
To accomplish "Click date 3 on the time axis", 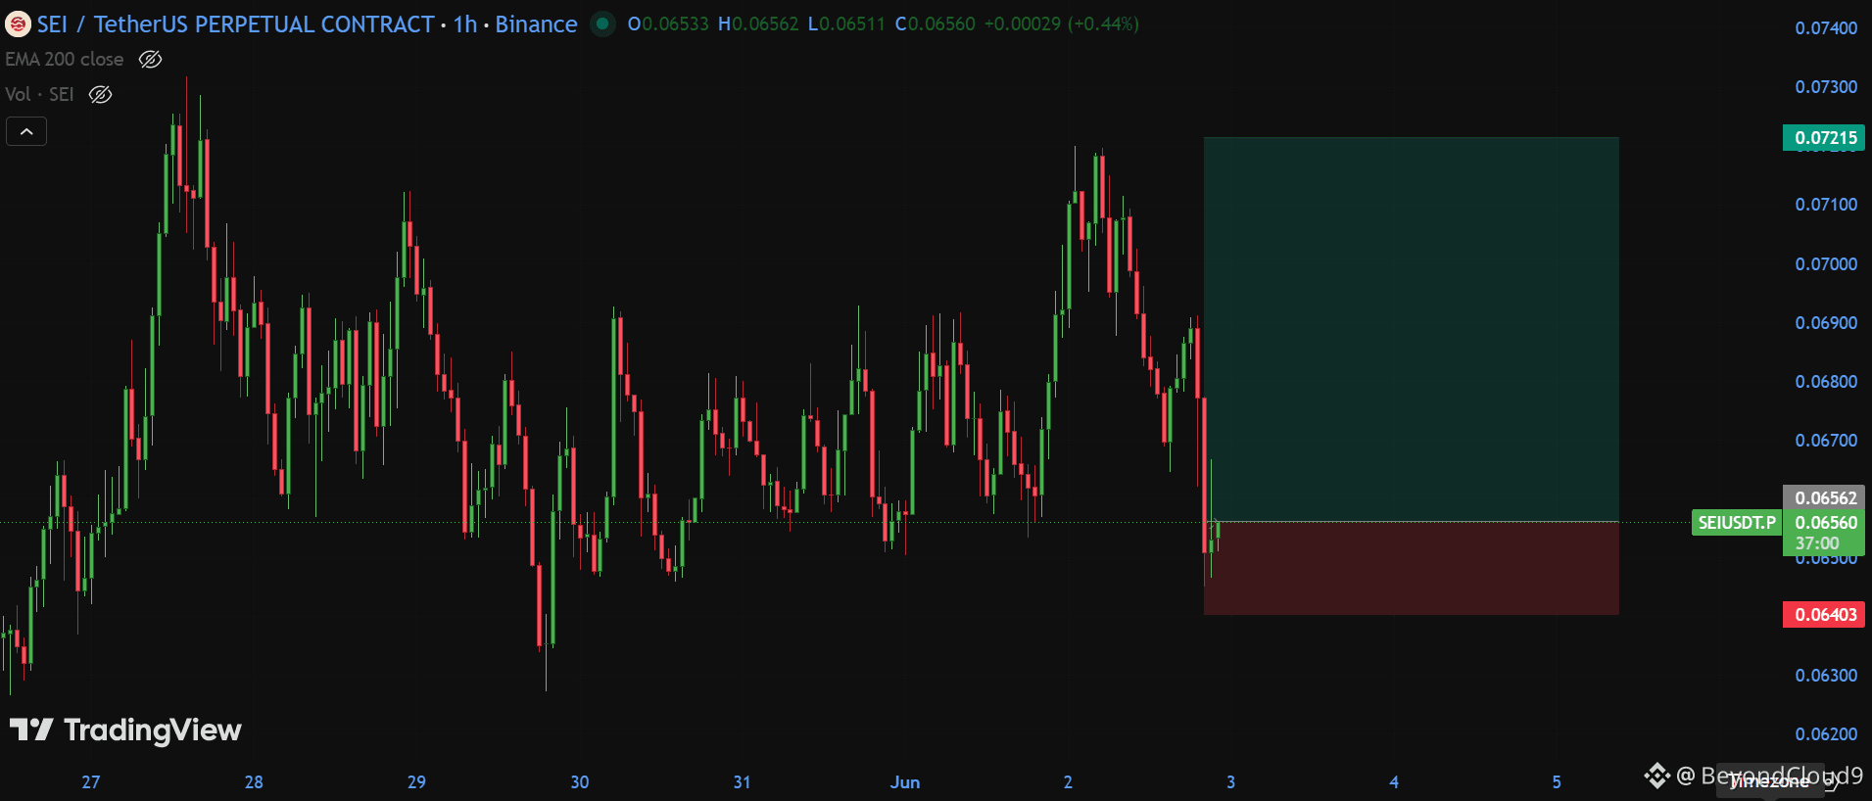I will click(x=1231, y=782).
